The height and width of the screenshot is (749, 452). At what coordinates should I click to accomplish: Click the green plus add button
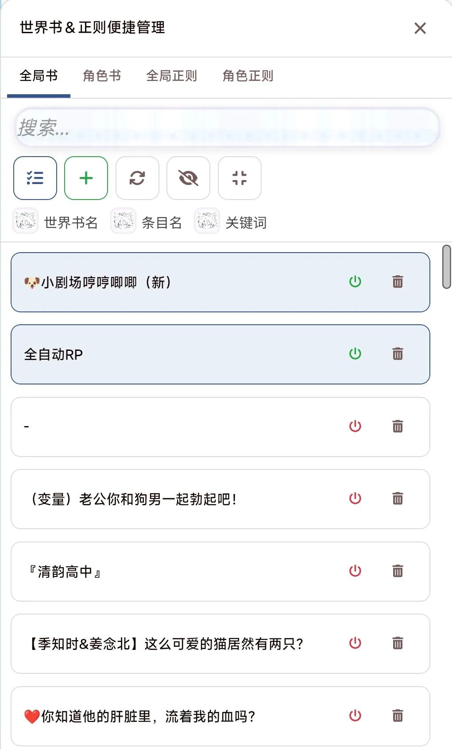(x=86, y=178)
